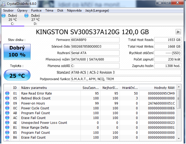Click the Nejhorší... column header
Viewport: 186px width, 144px height.
(x=110, y=88)
